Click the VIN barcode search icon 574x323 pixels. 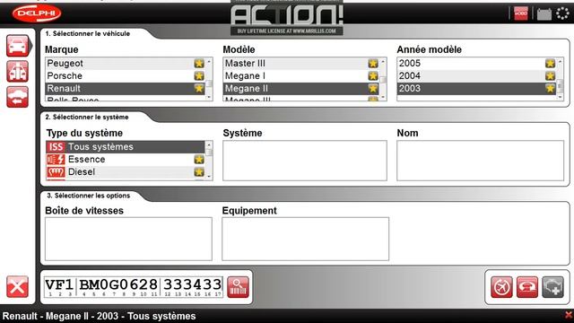(x=238, y=287)
